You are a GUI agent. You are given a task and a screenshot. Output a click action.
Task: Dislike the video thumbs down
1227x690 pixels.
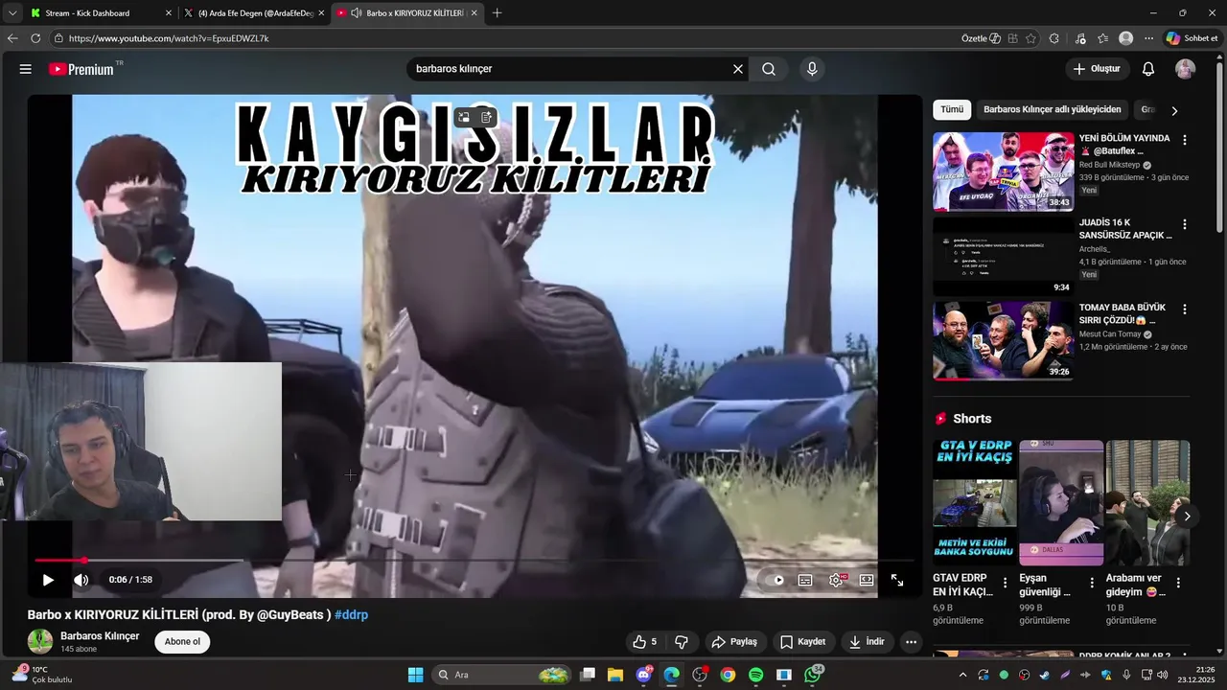682,641
